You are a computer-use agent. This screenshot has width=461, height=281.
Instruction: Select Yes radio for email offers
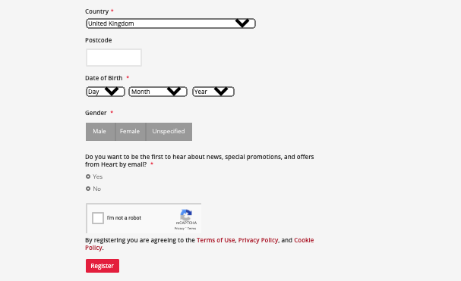[x=88, y=176]
